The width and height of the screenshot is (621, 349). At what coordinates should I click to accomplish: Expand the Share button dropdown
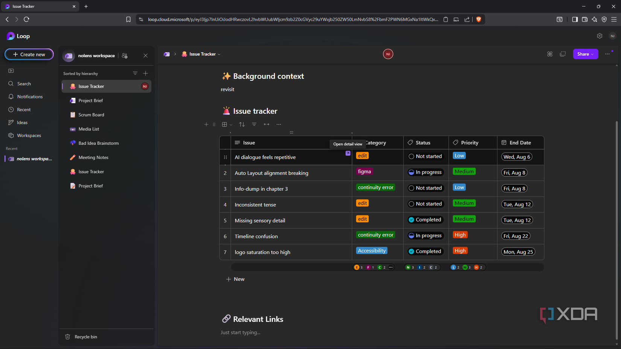[x=592, y=54]
